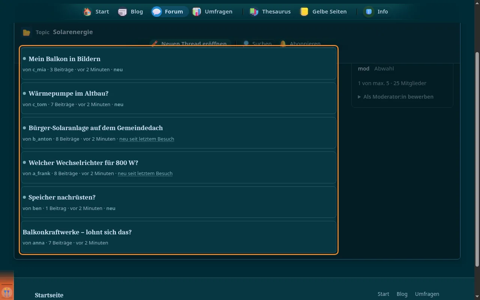Open thread 'Wärmepumpe im Altbau?'
Screen dimensions: 480x300
[x=68, y=93]
